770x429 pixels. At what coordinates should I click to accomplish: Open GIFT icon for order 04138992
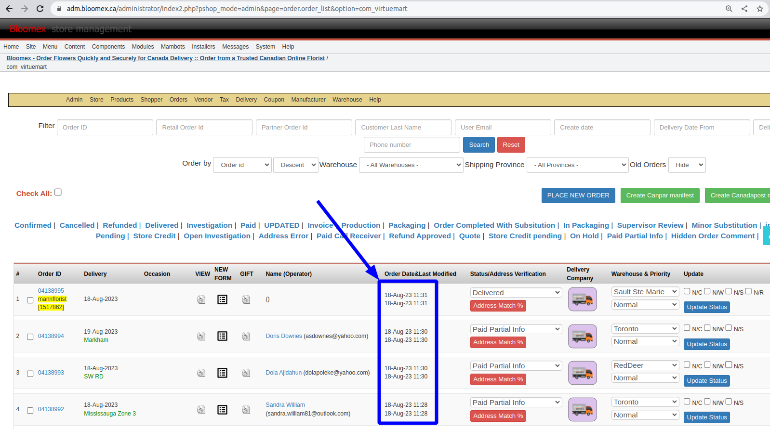[x=246, y=410]
